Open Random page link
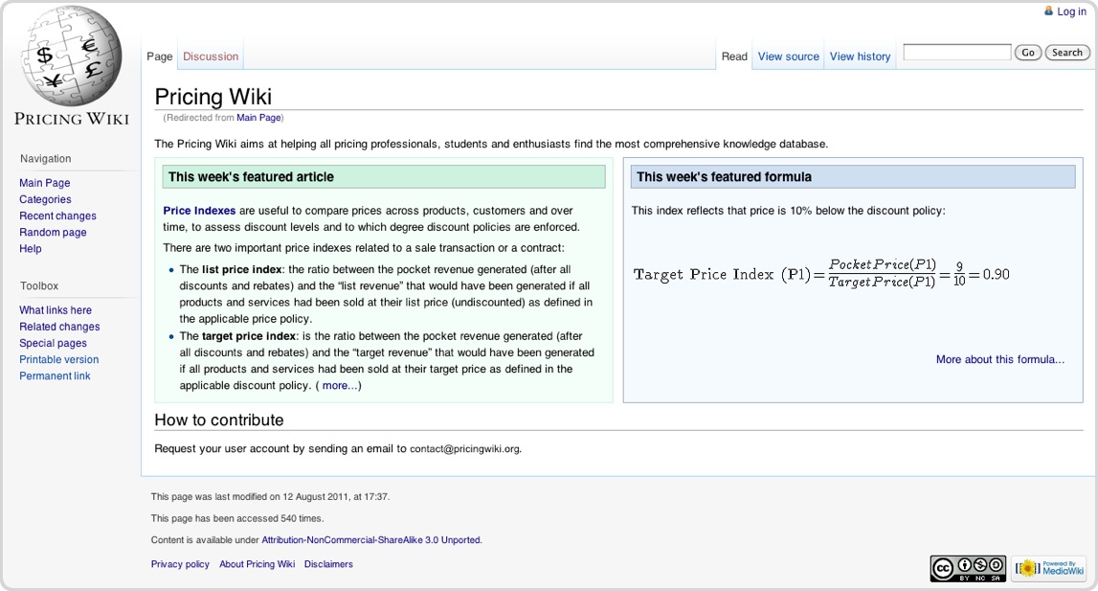 click(x=54, y=232)
